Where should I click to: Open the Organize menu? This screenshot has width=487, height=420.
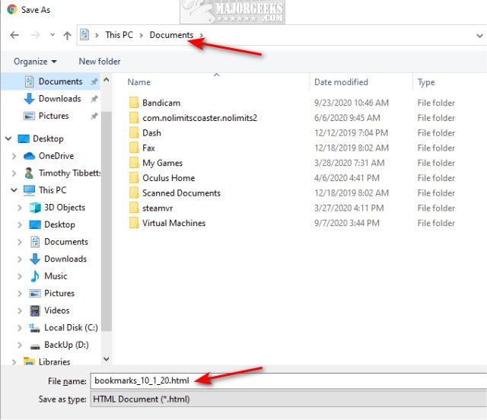click(35, 62)
